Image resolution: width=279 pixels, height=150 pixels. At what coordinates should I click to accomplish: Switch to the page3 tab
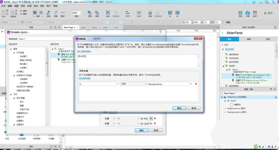click(x=83, y=27)
